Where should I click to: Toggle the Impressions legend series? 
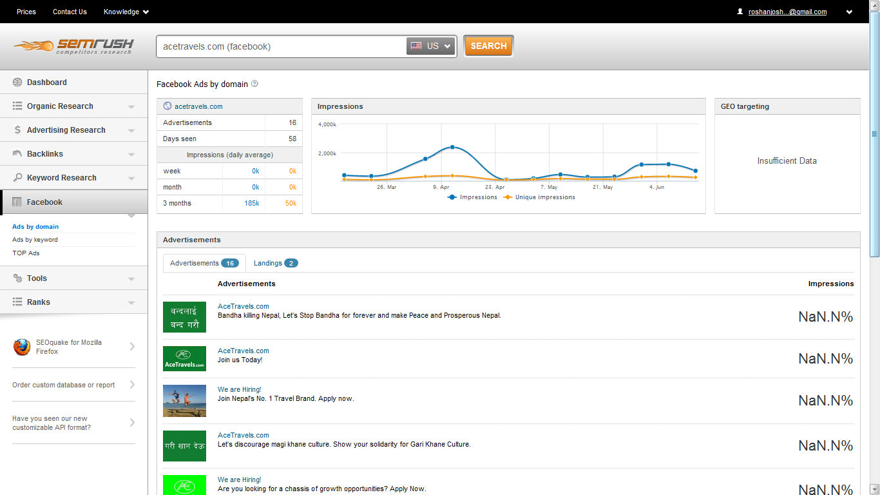[472, 197]
